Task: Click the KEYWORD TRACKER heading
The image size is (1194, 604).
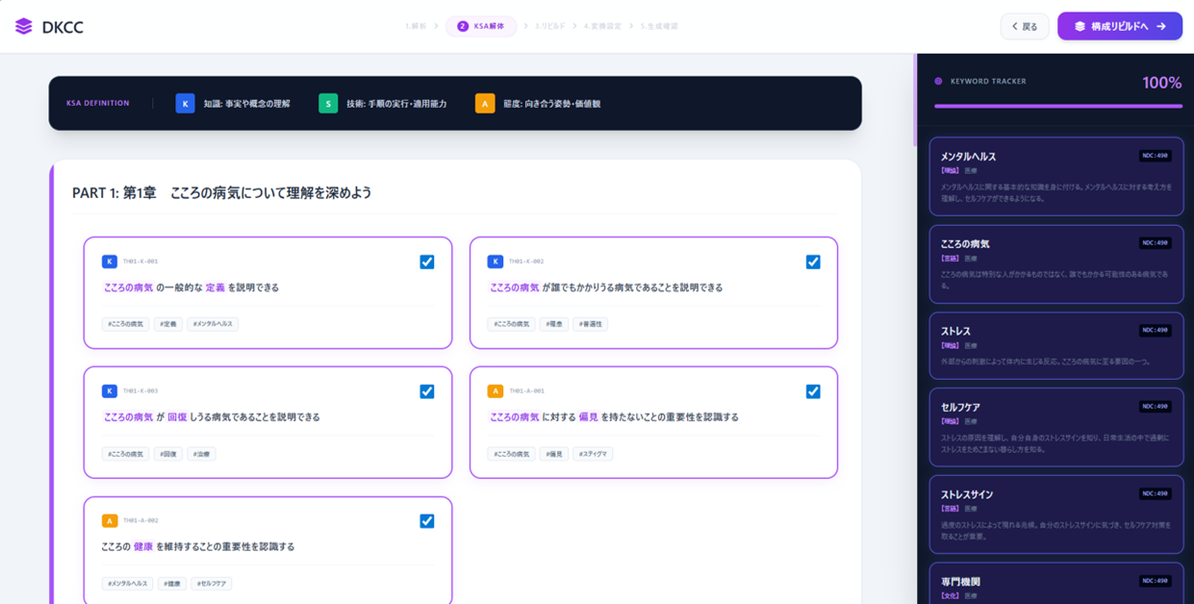Action: [988, 82]
